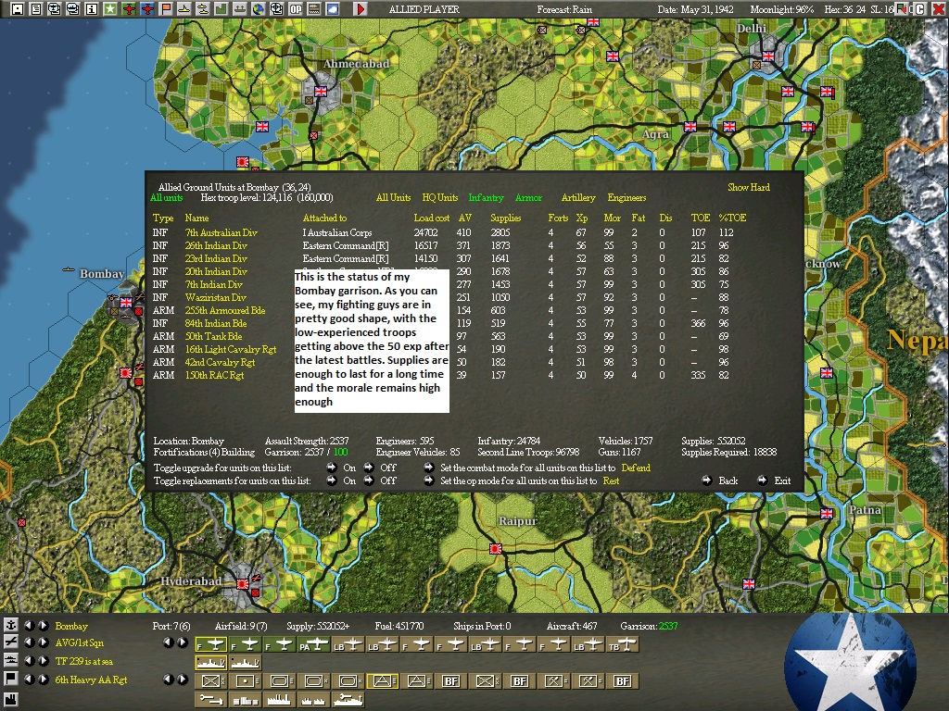
Task: Click the orange flag toolbar icon
Action: (x=166, y=8)
